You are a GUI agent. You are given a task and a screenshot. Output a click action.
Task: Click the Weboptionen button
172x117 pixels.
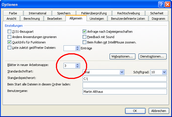123,56
